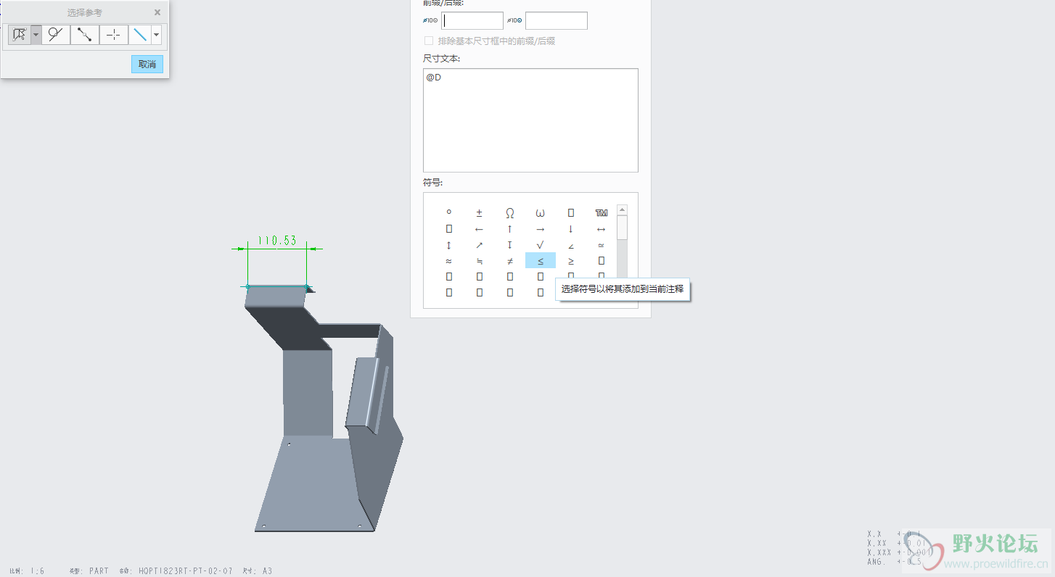The height and width of the screenshot is (577, 1055).
Task: Open the entity pick tool dropdown arrow
Action: click(36, 34)
